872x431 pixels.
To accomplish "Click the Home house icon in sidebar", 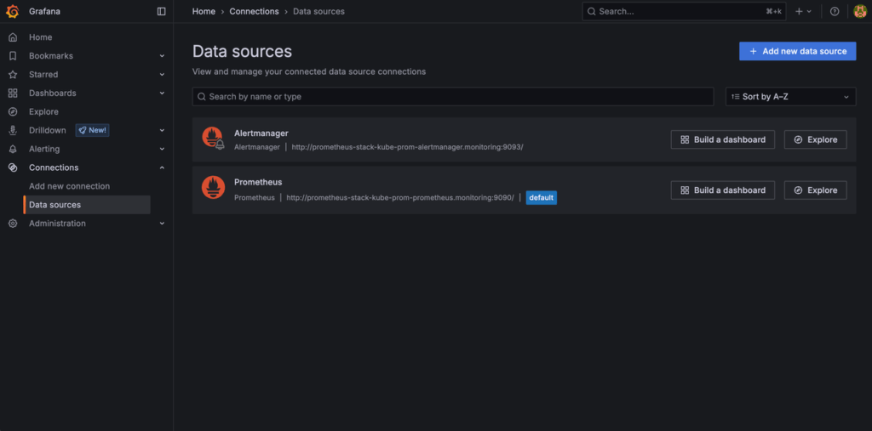I will pyautogui.click(x=13, y=37).
